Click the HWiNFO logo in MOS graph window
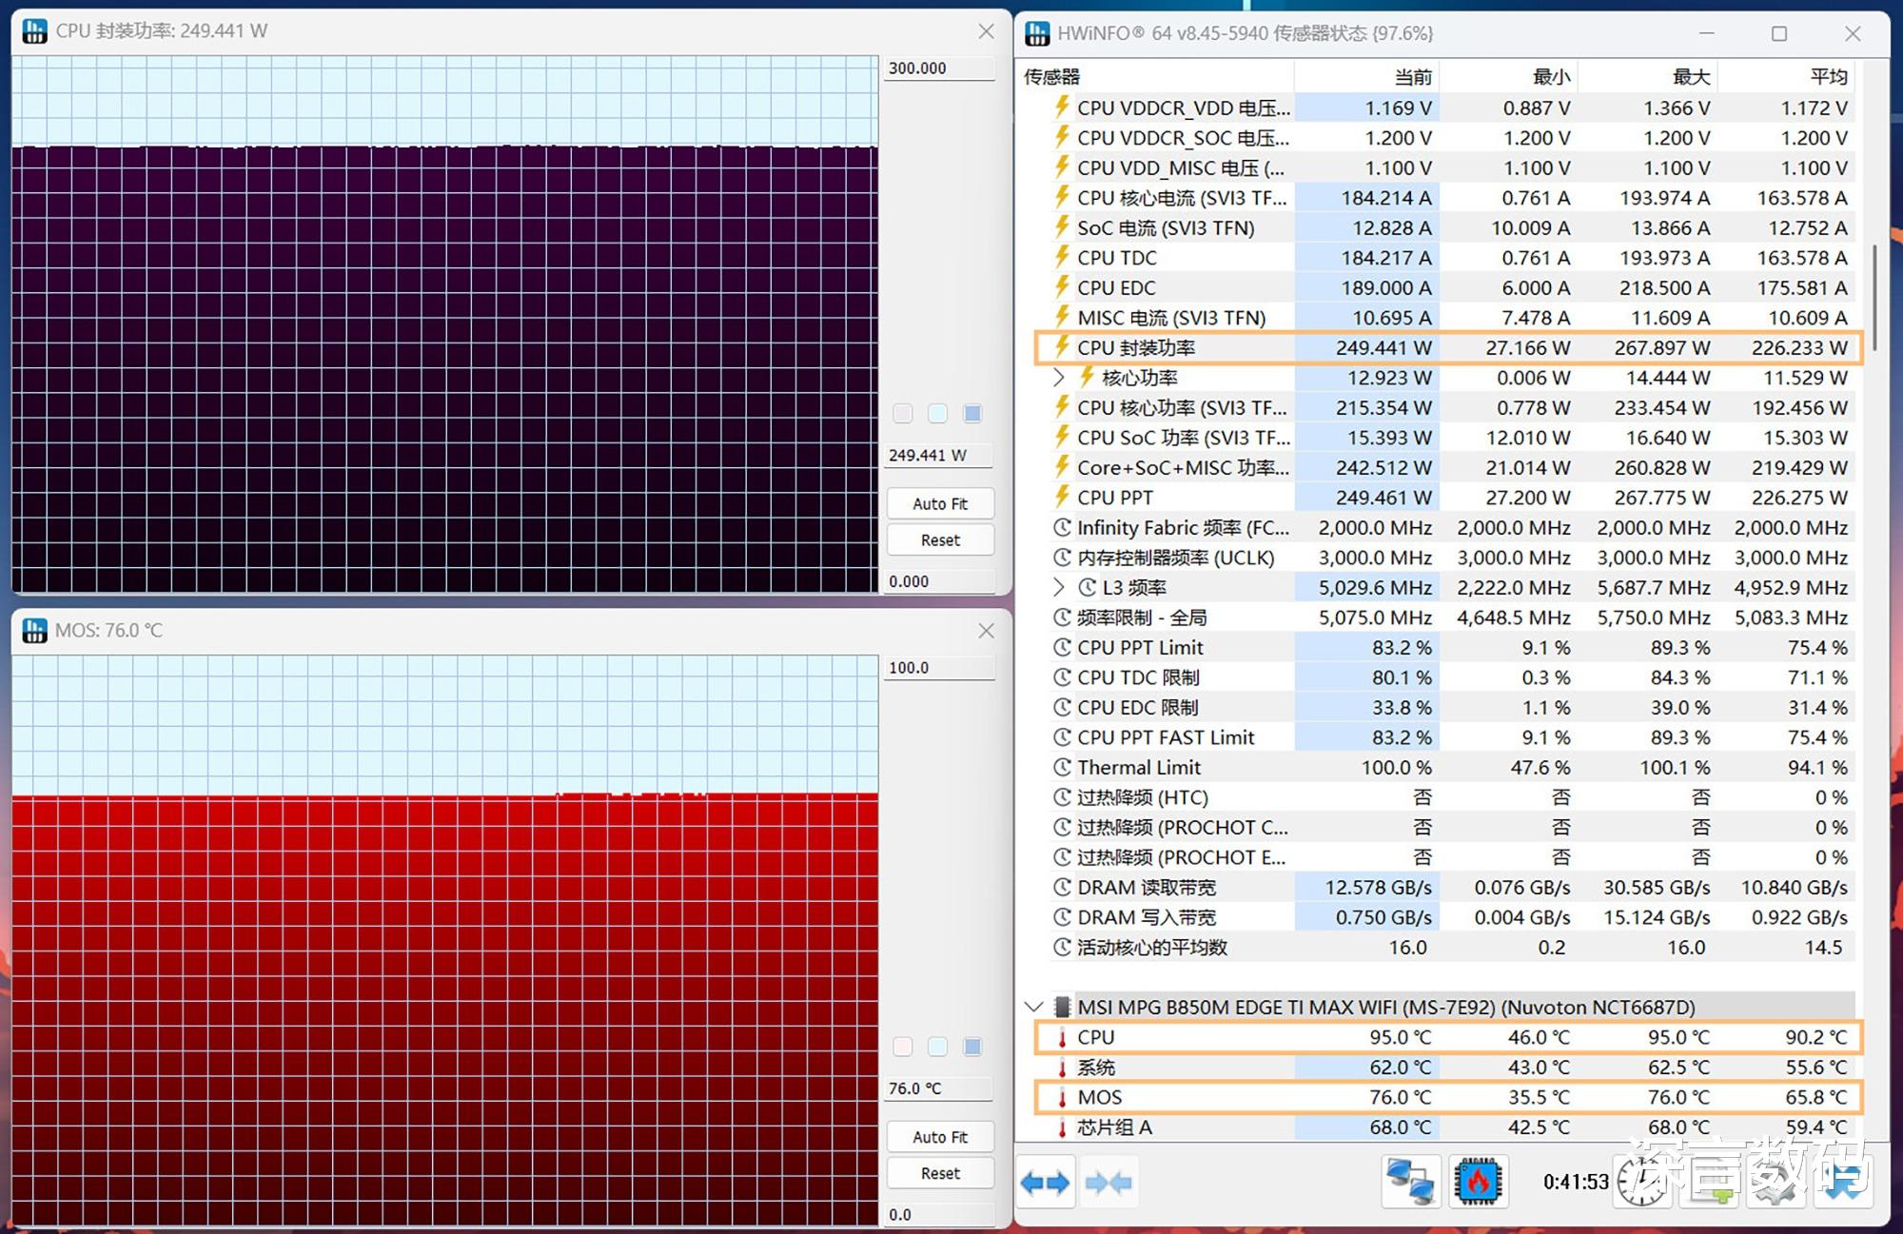 point(34,631)
